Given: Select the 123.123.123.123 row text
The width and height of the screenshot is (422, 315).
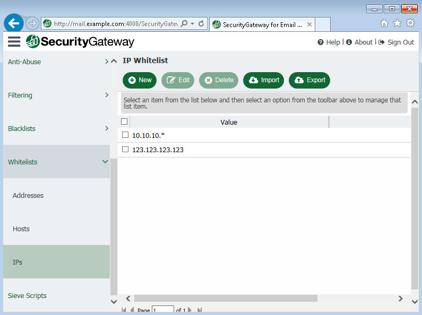Looking at the screenshot, I should 158,150.
